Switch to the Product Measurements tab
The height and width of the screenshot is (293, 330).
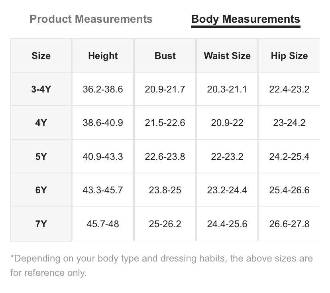click(x=91, y=19)
